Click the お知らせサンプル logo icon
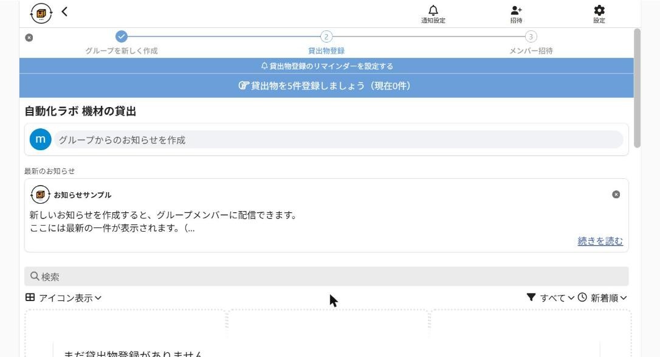This screenshot has height=357, width=660. (40, 195)
